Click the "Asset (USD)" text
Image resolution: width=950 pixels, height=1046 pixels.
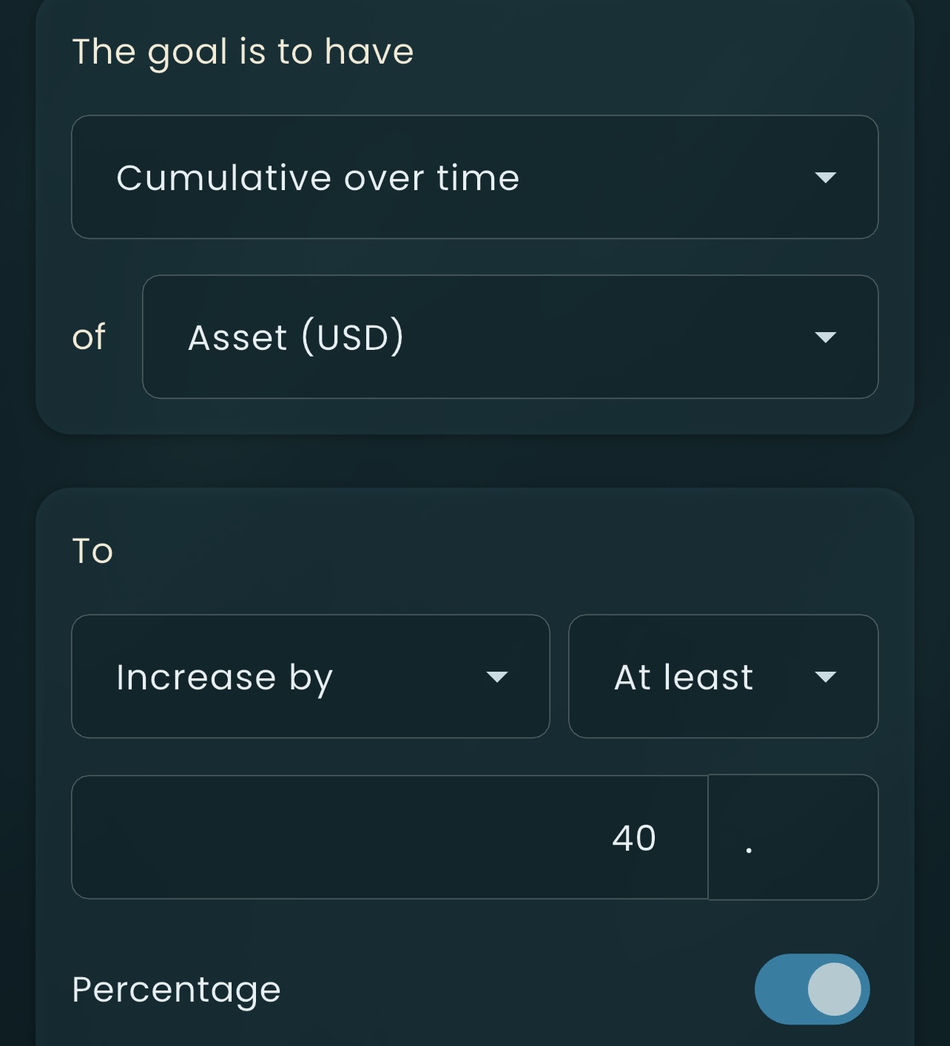tap(296, 338)
